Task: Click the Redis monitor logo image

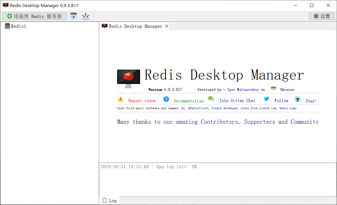Action: coord(129,79)
